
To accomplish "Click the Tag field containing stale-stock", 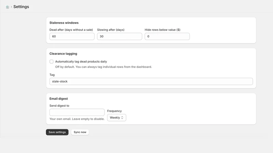I will point(151,81).
